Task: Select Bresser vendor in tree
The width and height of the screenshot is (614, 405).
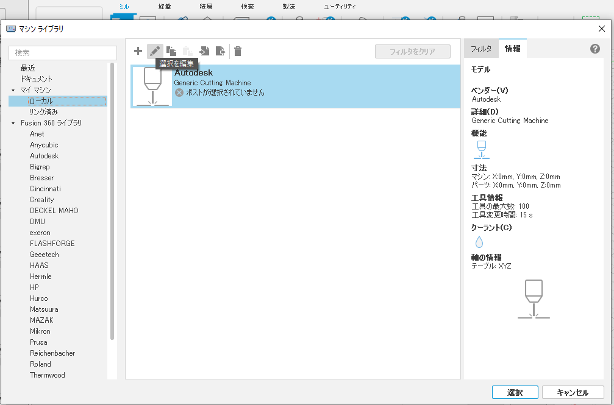Action: 42,178
